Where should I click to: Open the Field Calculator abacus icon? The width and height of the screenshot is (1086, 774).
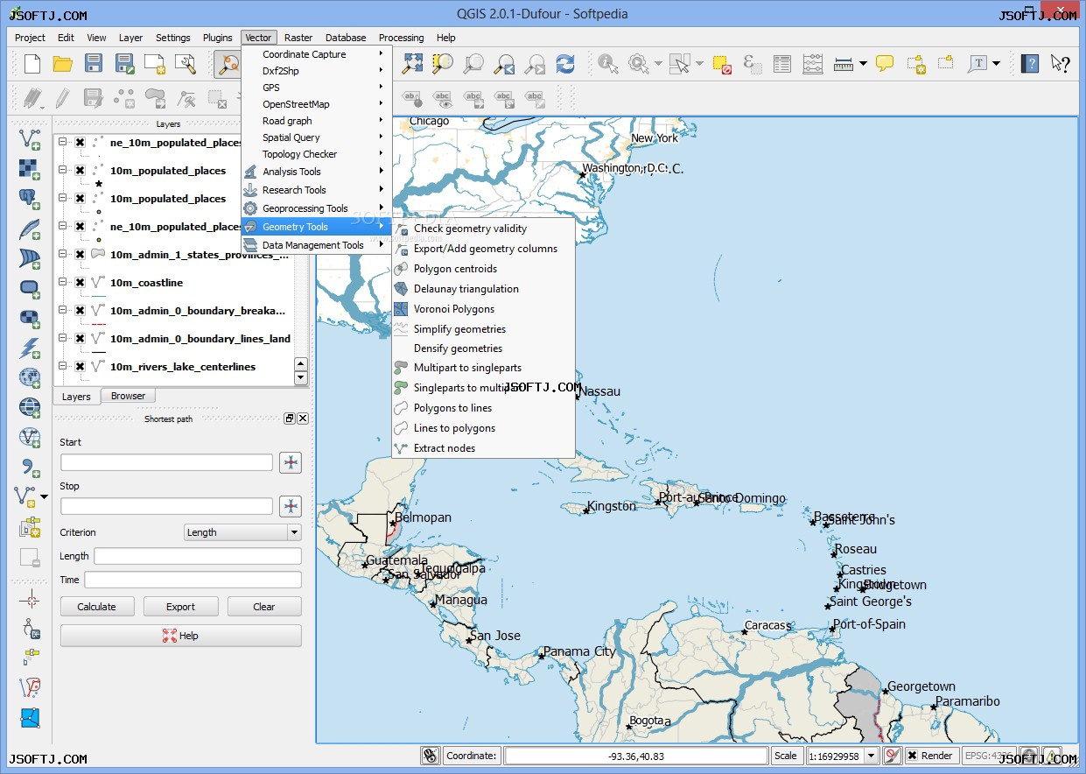[813, 63]
